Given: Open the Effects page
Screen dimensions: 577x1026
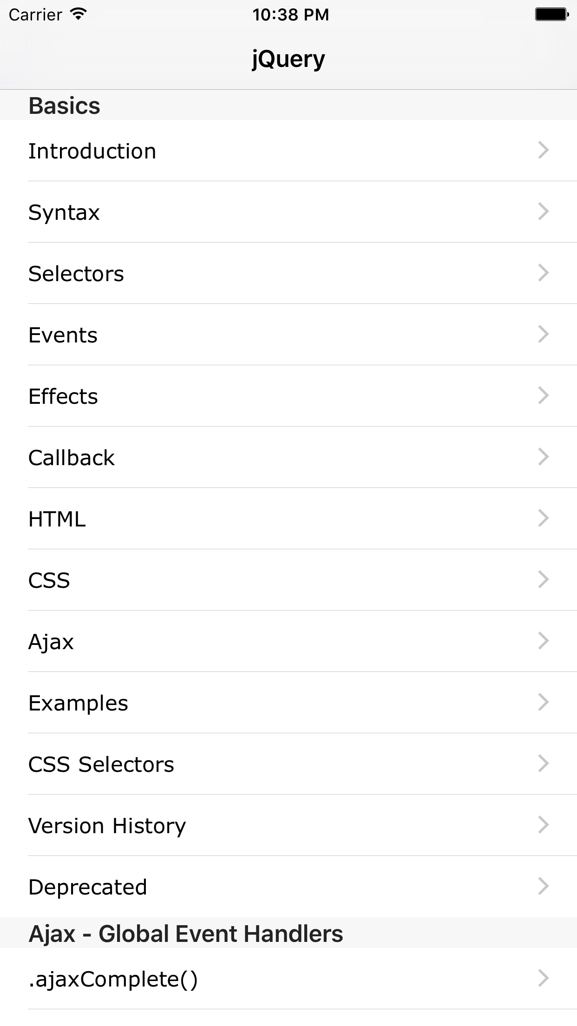Looking at the screenshot, I should coord(186,396).
